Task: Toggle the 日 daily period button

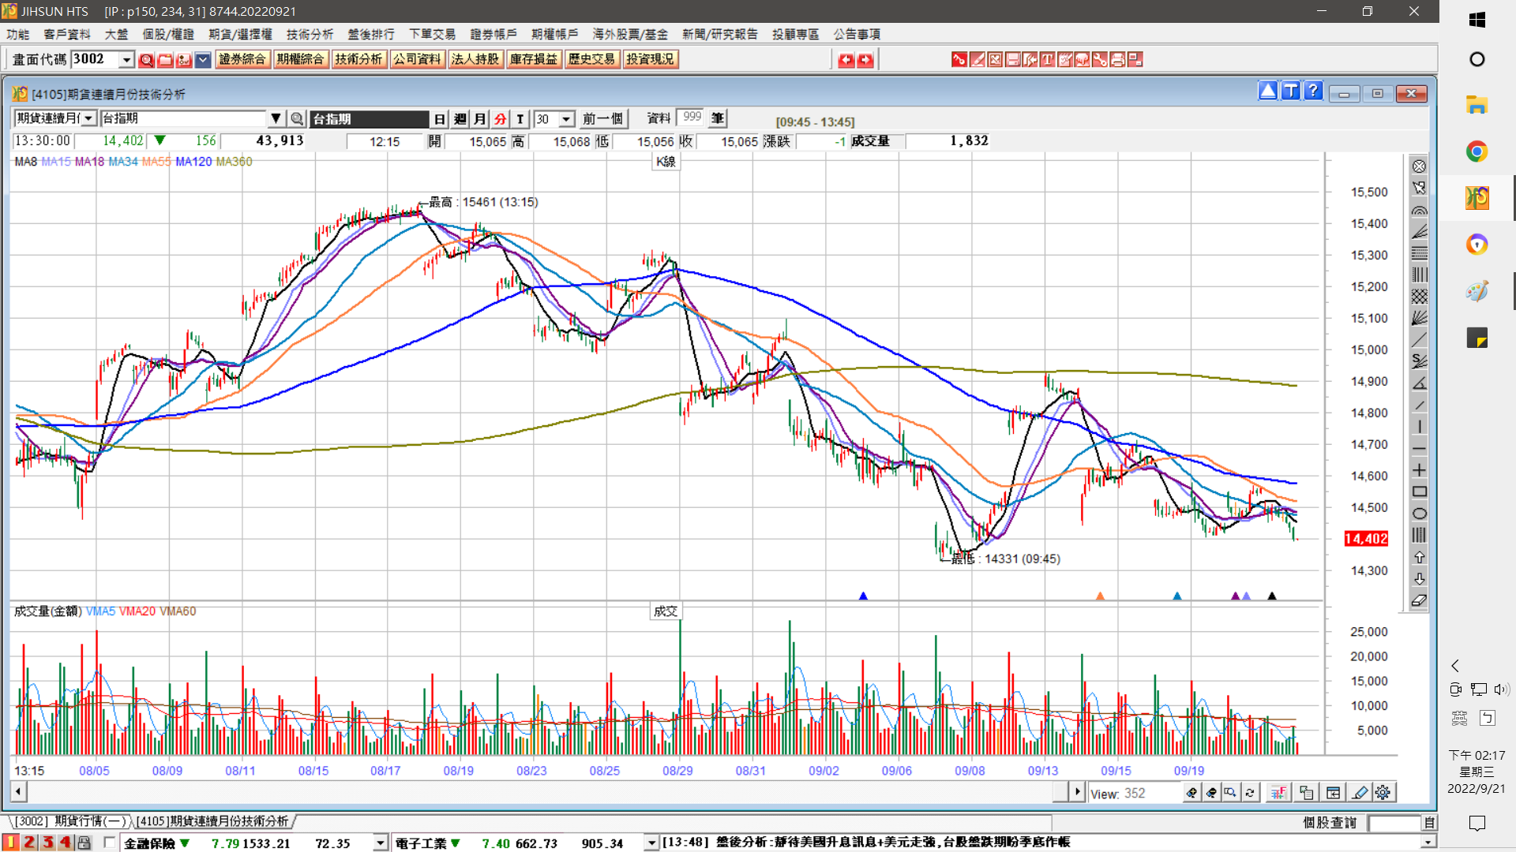Action: (x=440, y=119)
